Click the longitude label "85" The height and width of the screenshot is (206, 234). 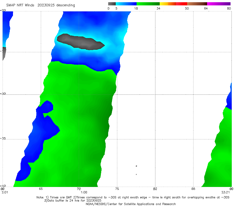[193, 189]
